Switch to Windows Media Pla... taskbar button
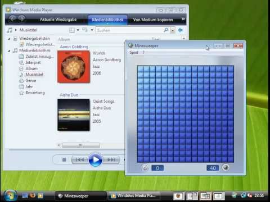The width and height of the screenshot is (270, 202). point(134,195)
